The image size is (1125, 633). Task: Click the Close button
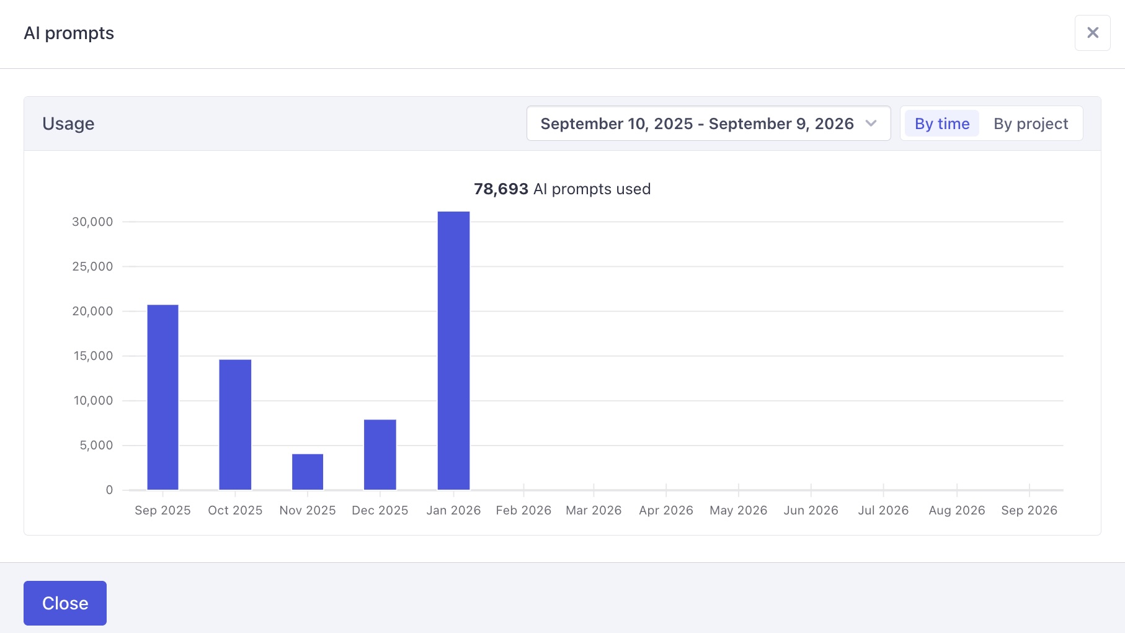tap(64, 603)
